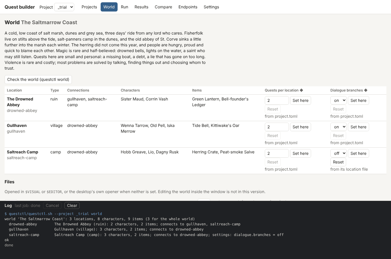Viewport: 391px width, 259px height.
Task: Click the Quest builder title
Action: pos(20,7)
